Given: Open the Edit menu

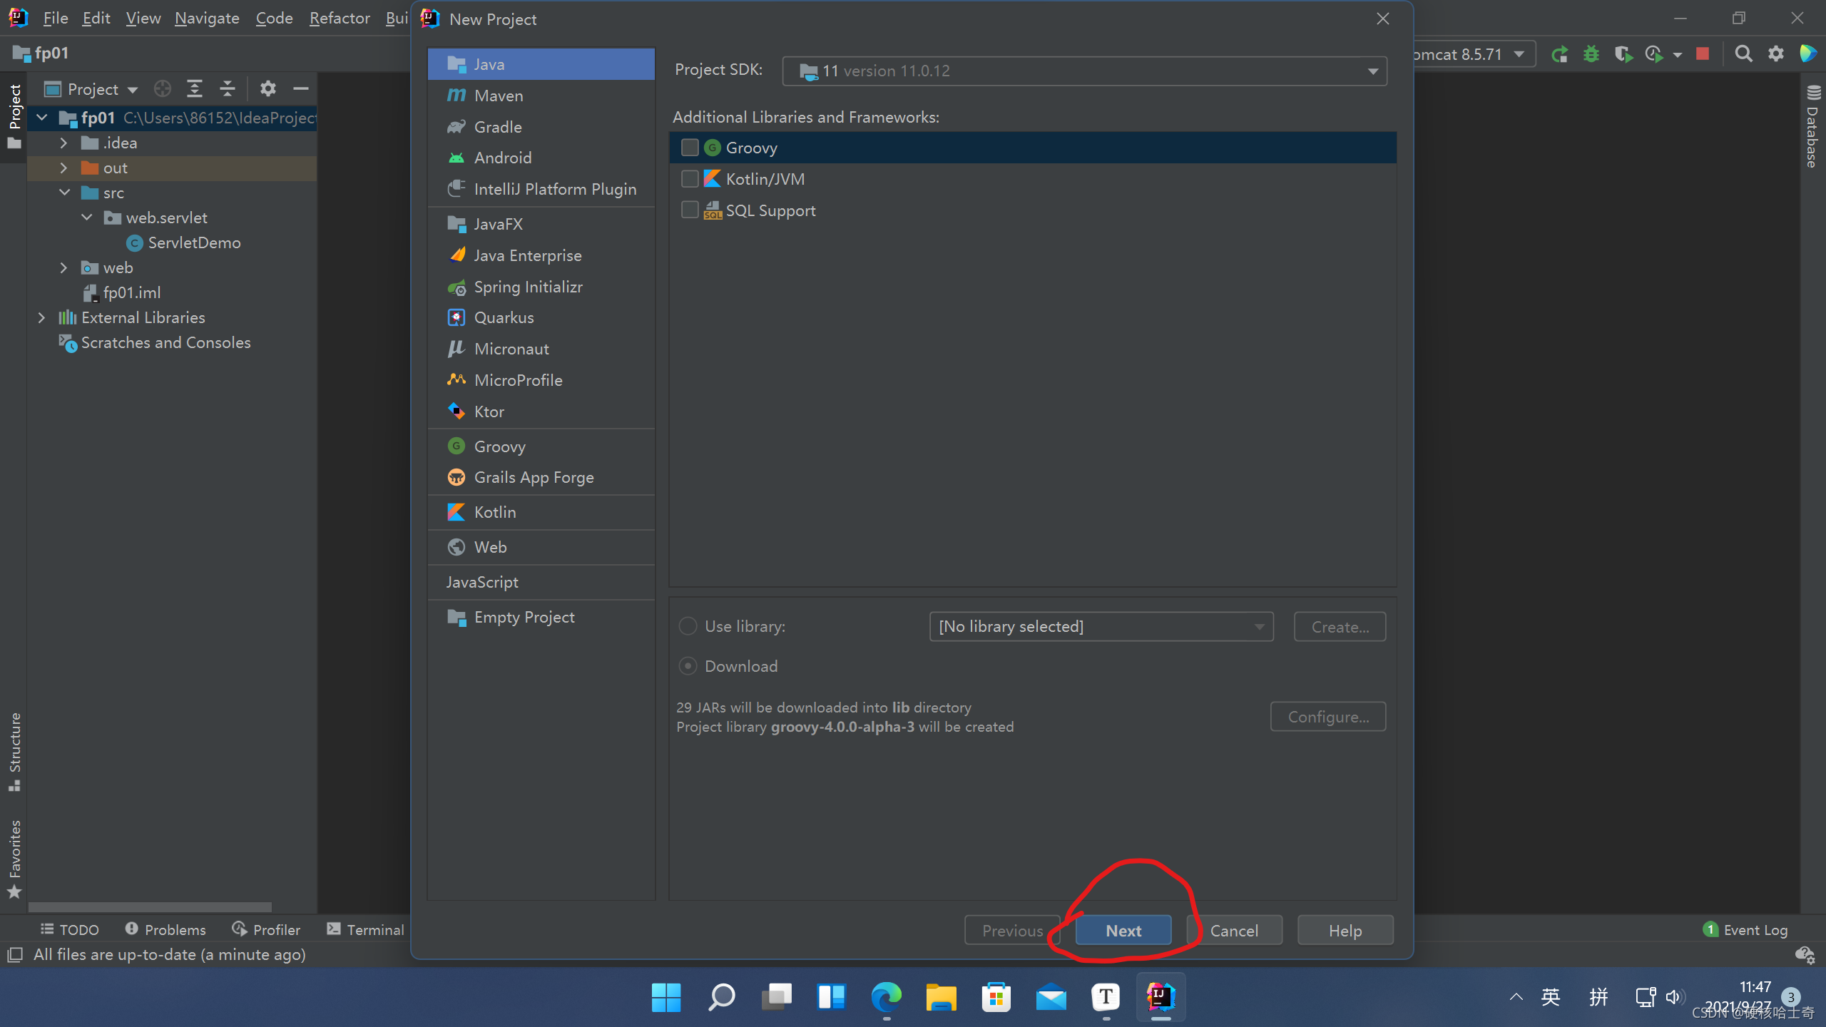Looking at the screenshot, I should (x=96, y=19).
